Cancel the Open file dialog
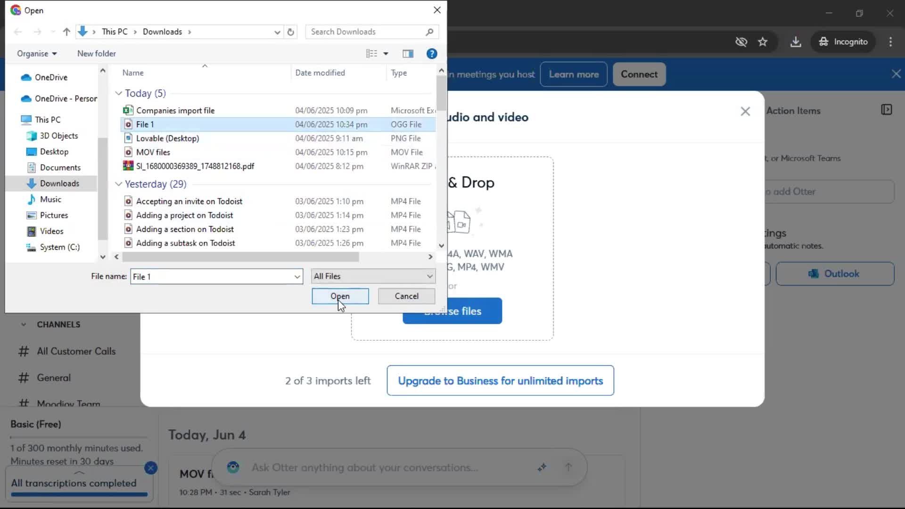905x509 pixels. point(406,296)
